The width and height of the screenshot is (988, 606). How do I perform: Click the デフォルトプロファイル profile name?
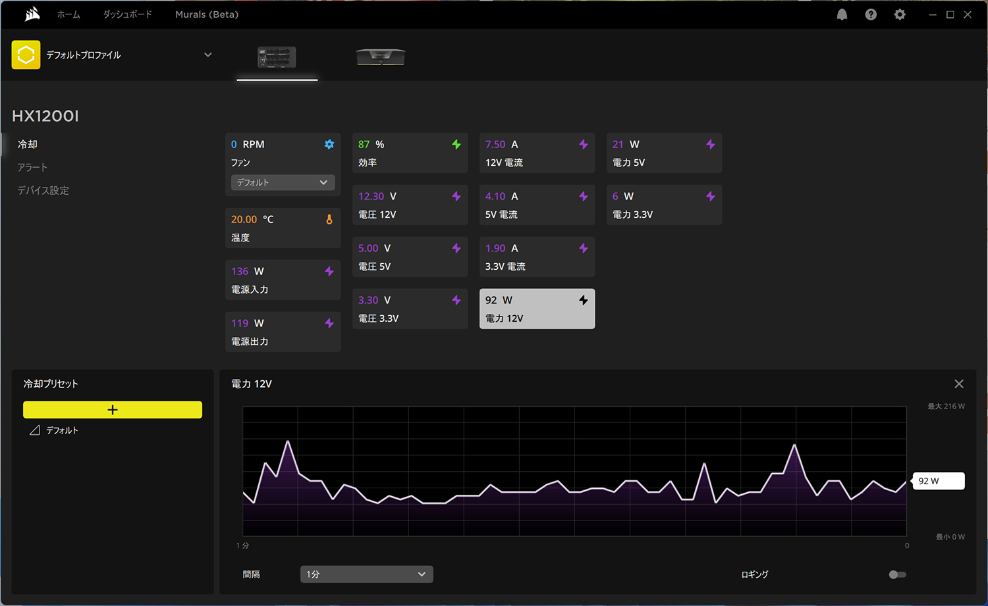tap(84, 55)
